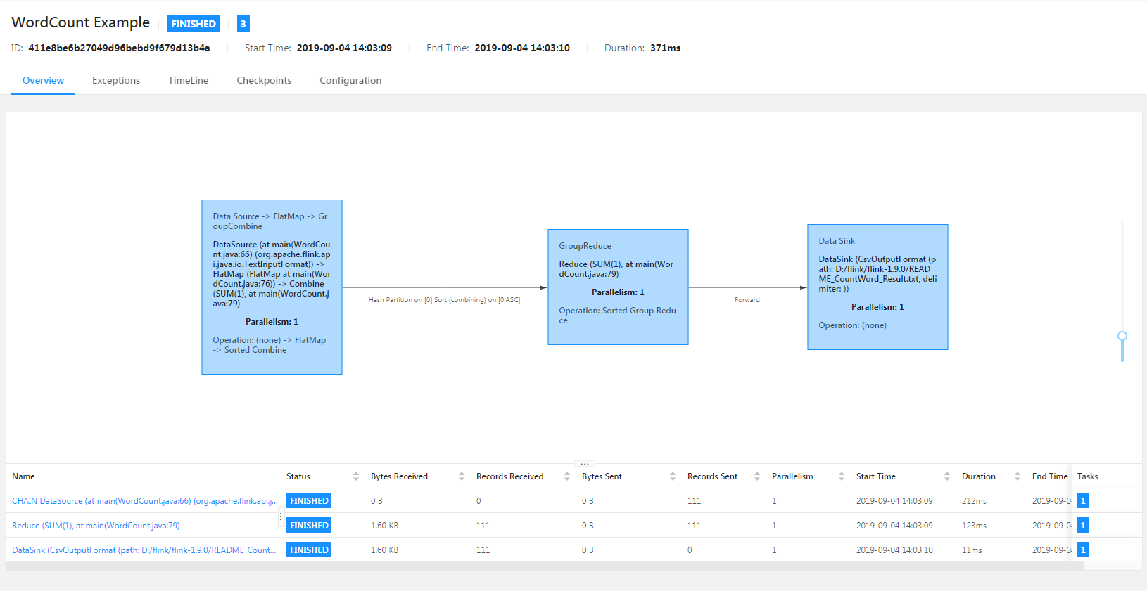Sort table by Duration sort arrows
Image resolution: width=1147 pixels, height=591 pixels.
click(x=1017, y=476)
